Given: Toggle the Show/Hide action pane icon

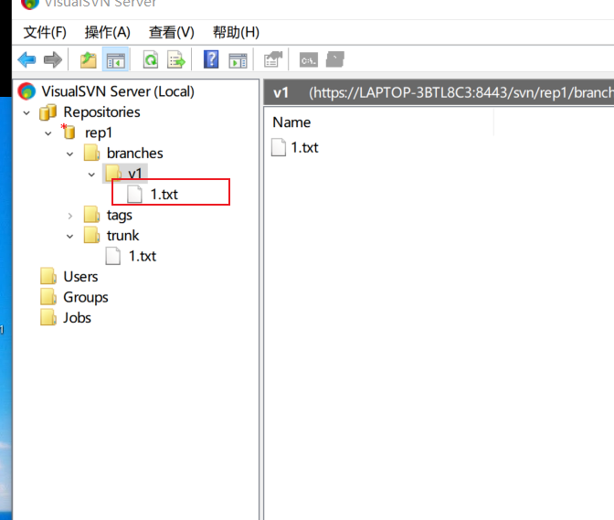Looking at the screenshot, I should (238, 60).
